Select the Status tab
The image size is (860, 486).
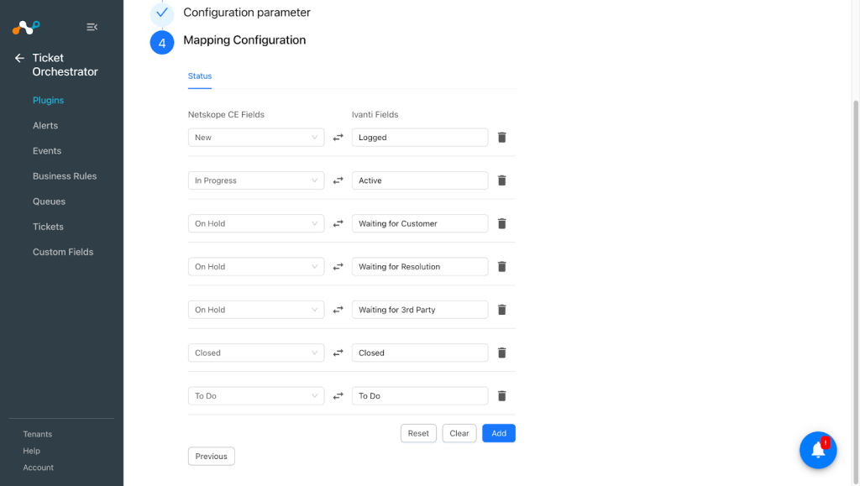(200, 76)
